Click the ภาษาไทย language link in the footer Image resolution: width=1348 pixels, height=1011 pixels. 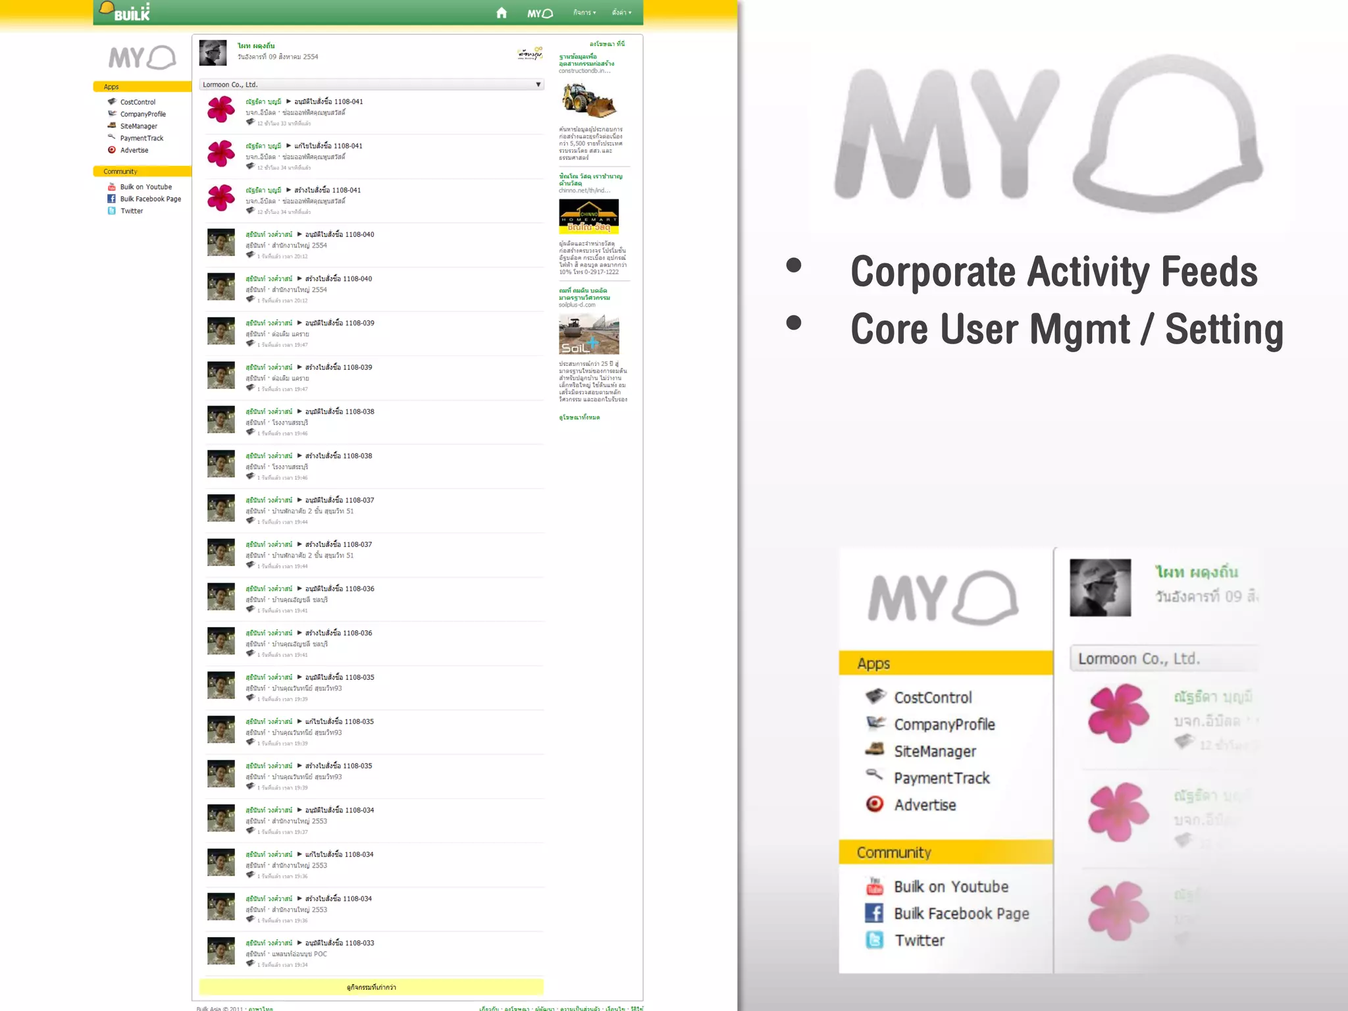point(261,1008)
